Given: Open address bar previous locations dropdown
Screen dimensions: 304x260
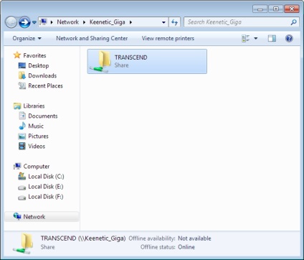Looking at the screenshot, I should (x=163, y=22).
